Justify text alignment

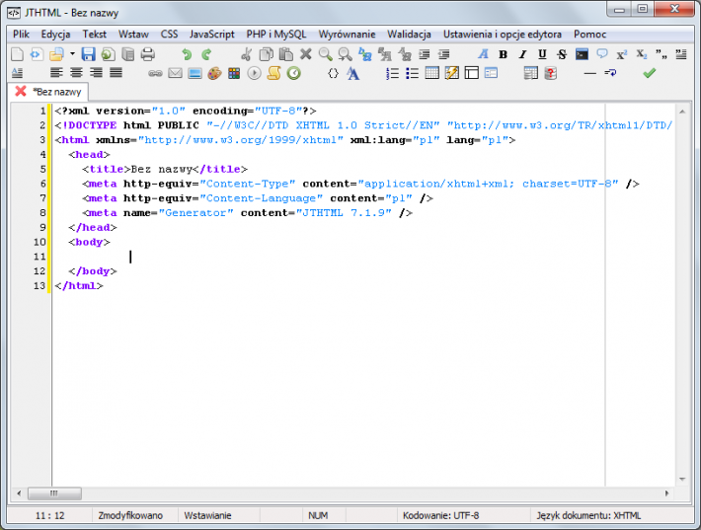click(116, 73)
